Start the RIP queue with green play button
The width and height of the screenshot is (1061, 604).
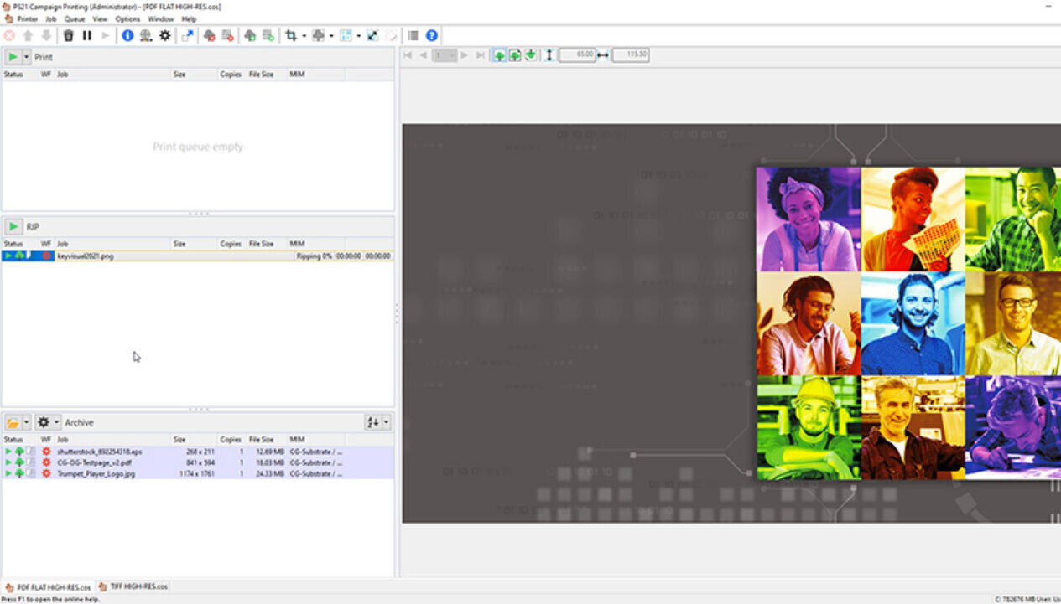click(13, 227)
